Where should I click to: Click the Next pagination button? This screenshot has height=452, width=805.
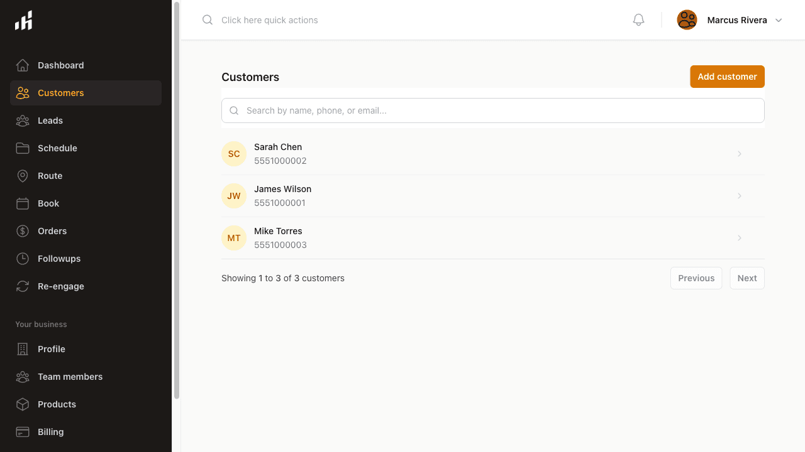[x=747, y=277]
